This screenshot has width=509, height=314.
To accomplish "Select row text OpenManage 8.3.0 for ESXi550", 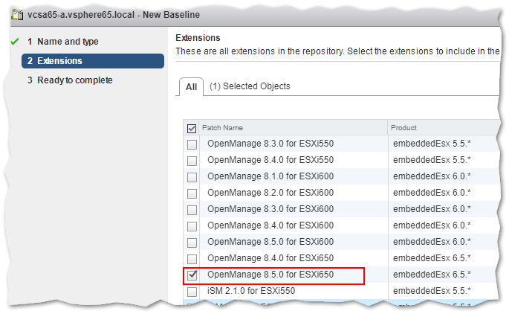I will [x=270, y=144].
